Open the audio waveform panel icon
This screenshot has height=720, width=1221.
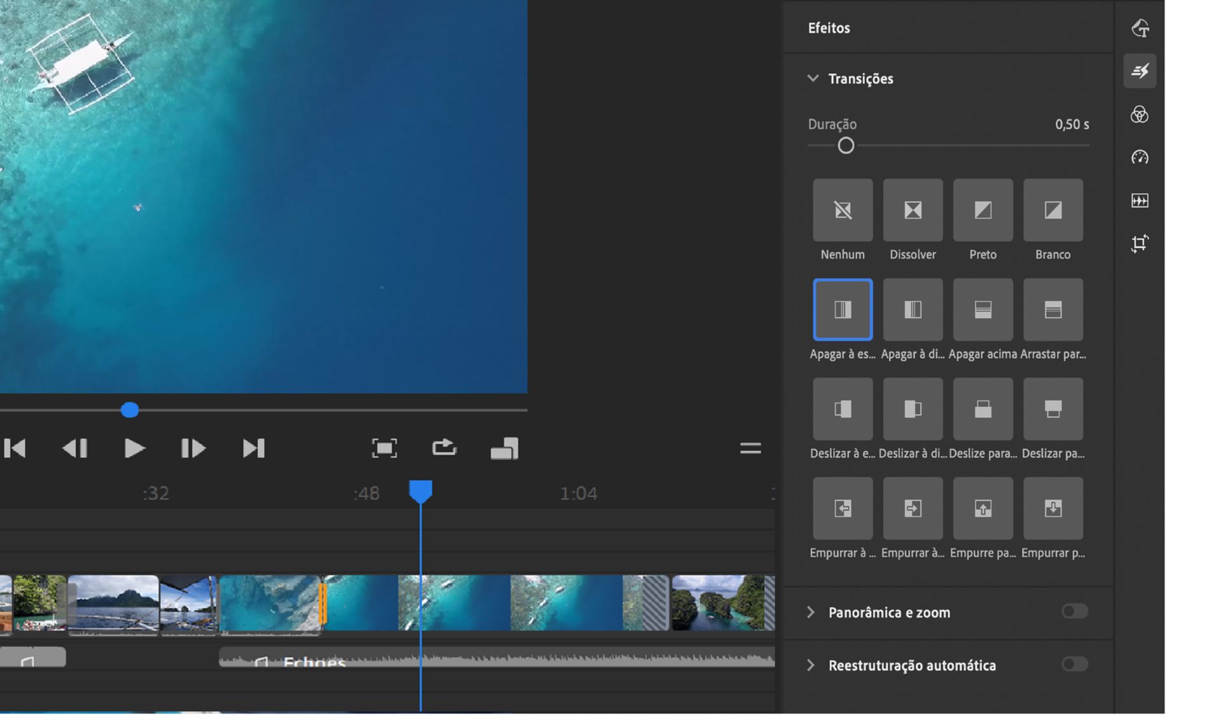[1139, 201]
